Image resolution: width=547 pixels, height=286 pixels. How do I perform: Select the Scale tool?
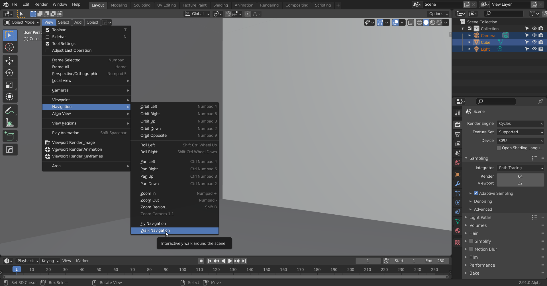10,85
